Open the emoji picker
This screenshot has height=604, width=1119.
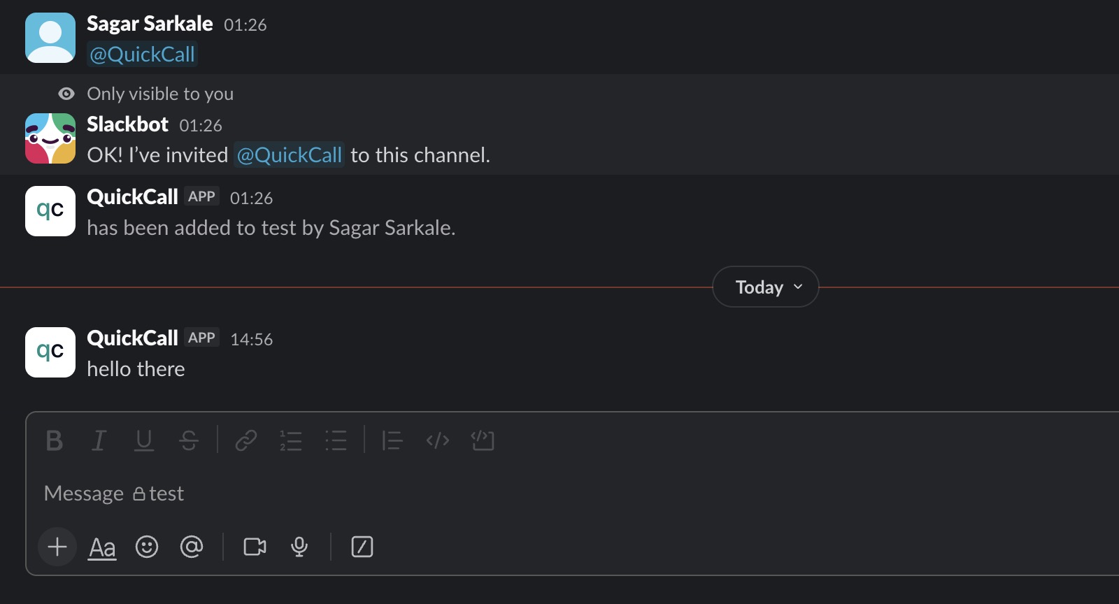point(147,547)
